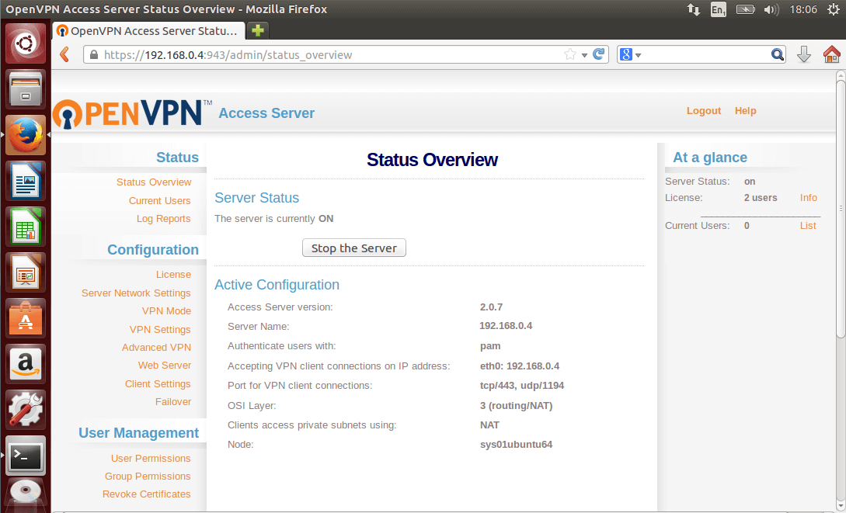
Task: Launch LibreOffice Calc from the dock
Action: tap(26, 227)
